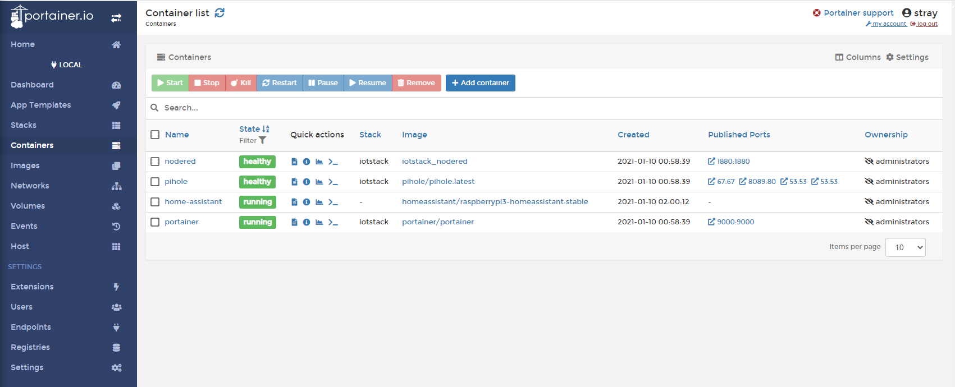Click the State column filter funnel icon
The width and height of the screenshot is (955, 387).
coord(262,141)
